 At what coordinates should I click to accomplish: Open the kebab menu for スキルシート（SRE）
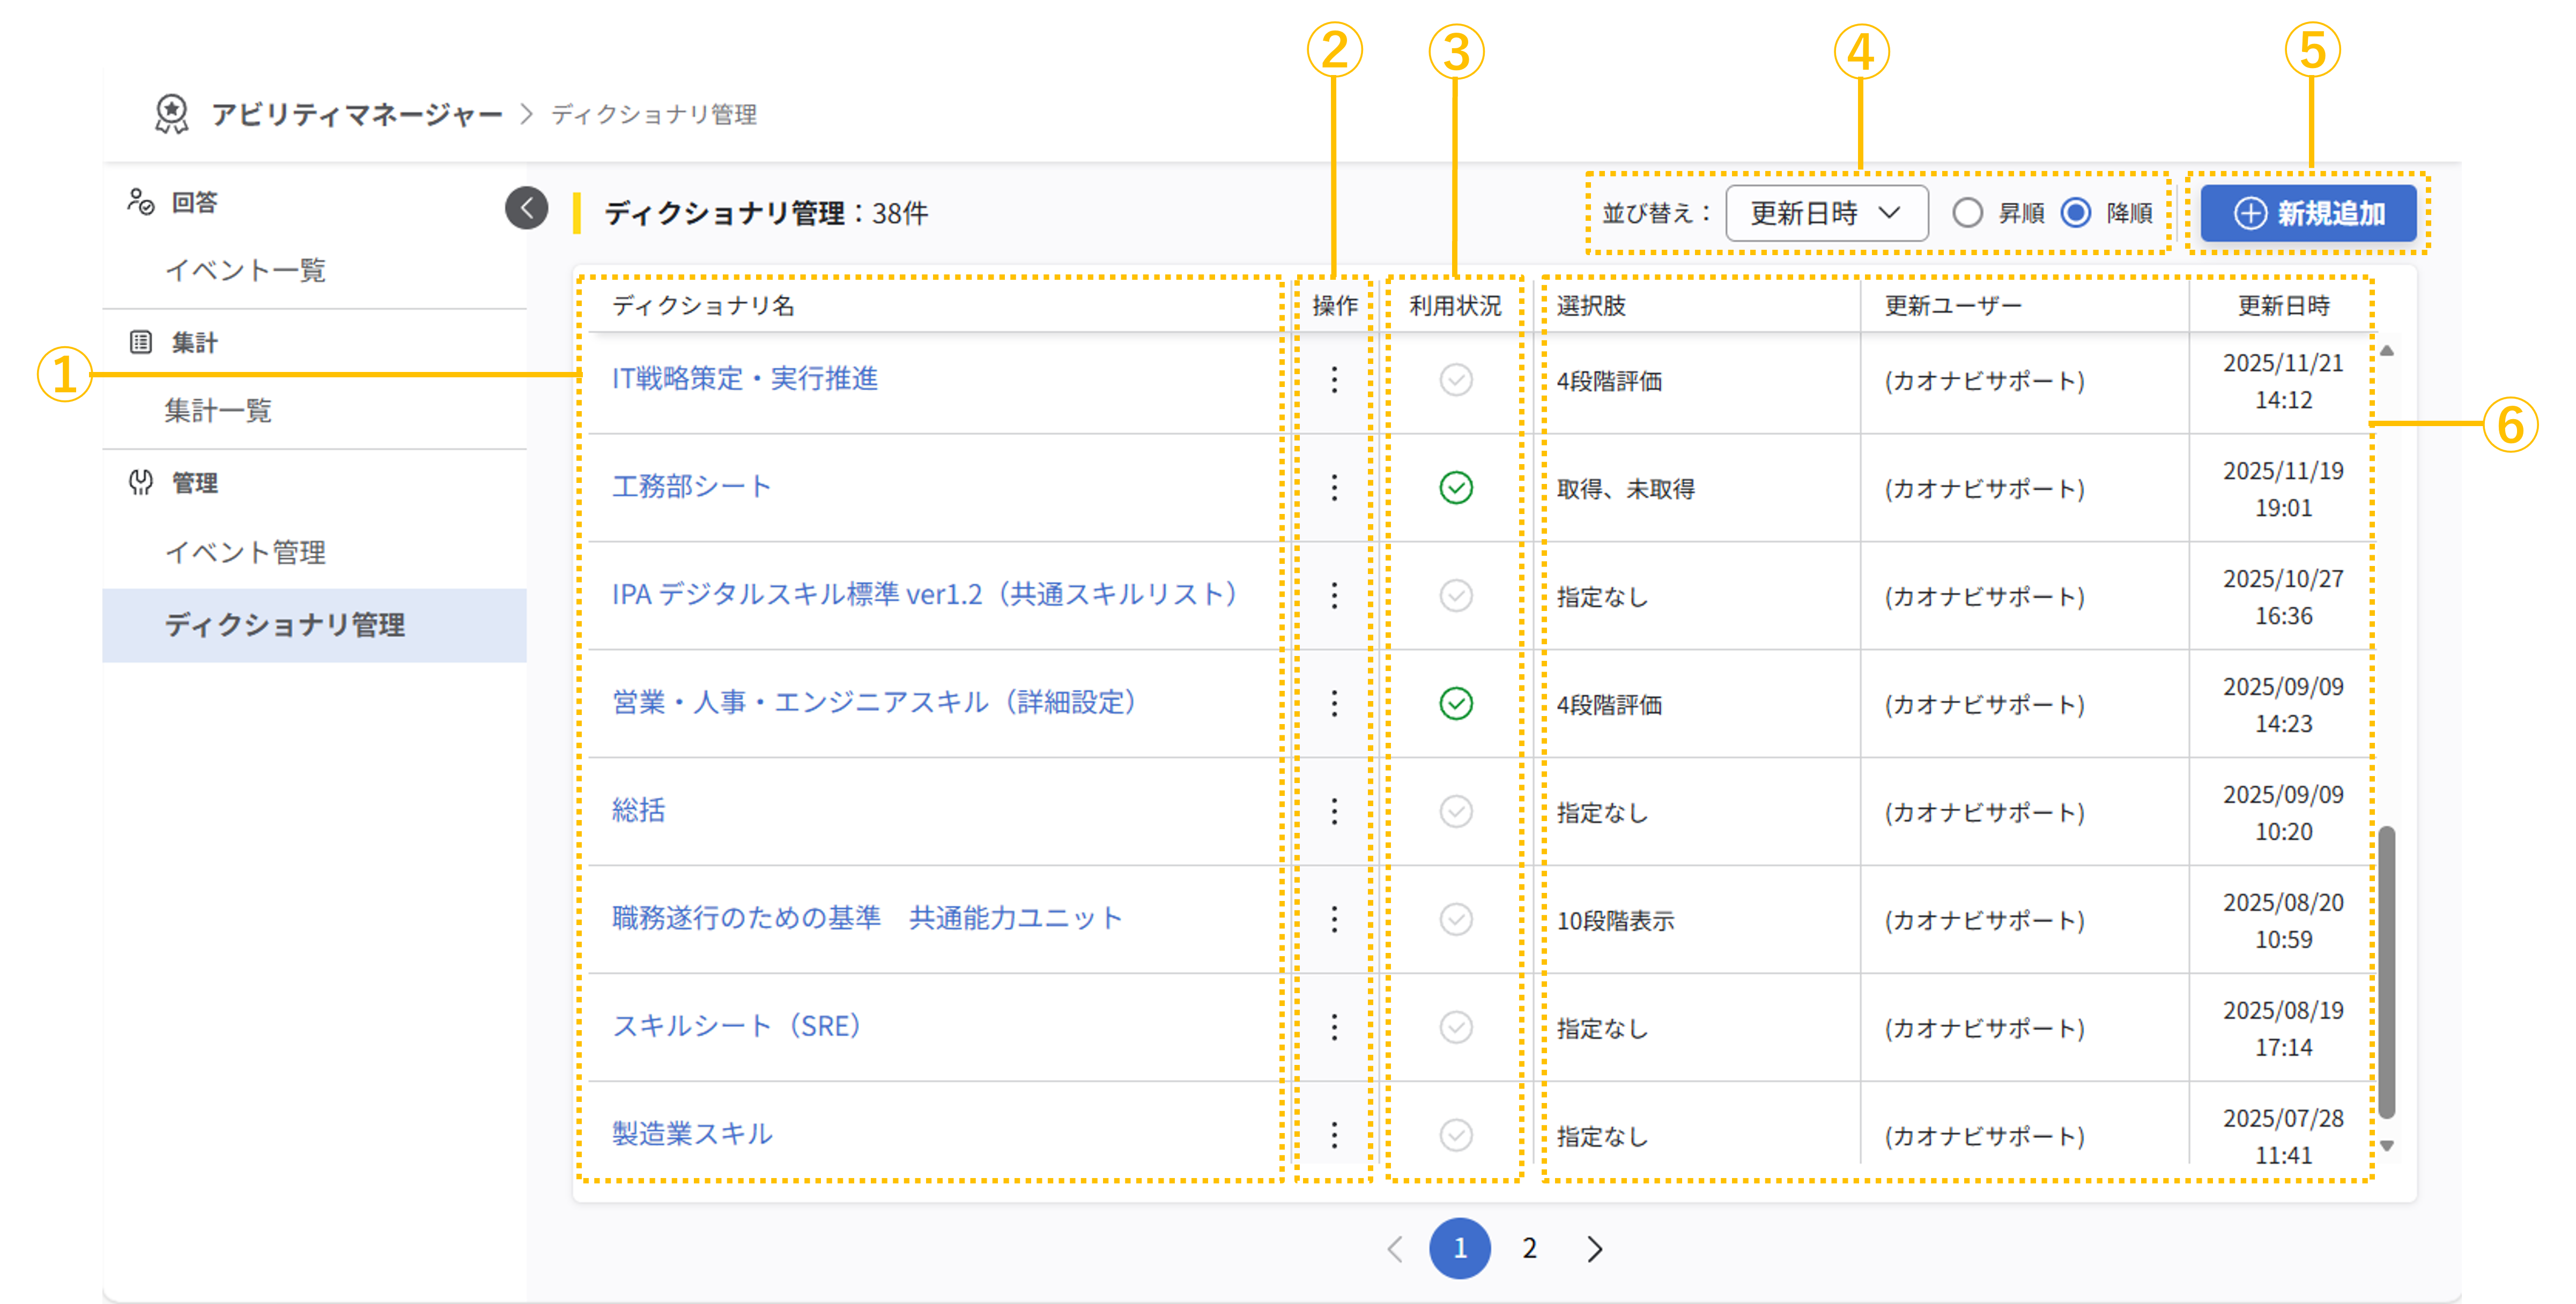[x=1334, y=1027]
